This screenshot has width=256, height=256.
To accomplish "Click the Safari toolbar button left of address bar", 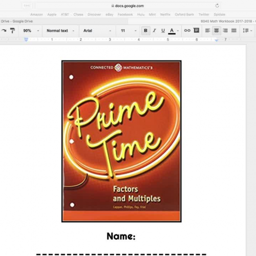I will coord(27,6).
